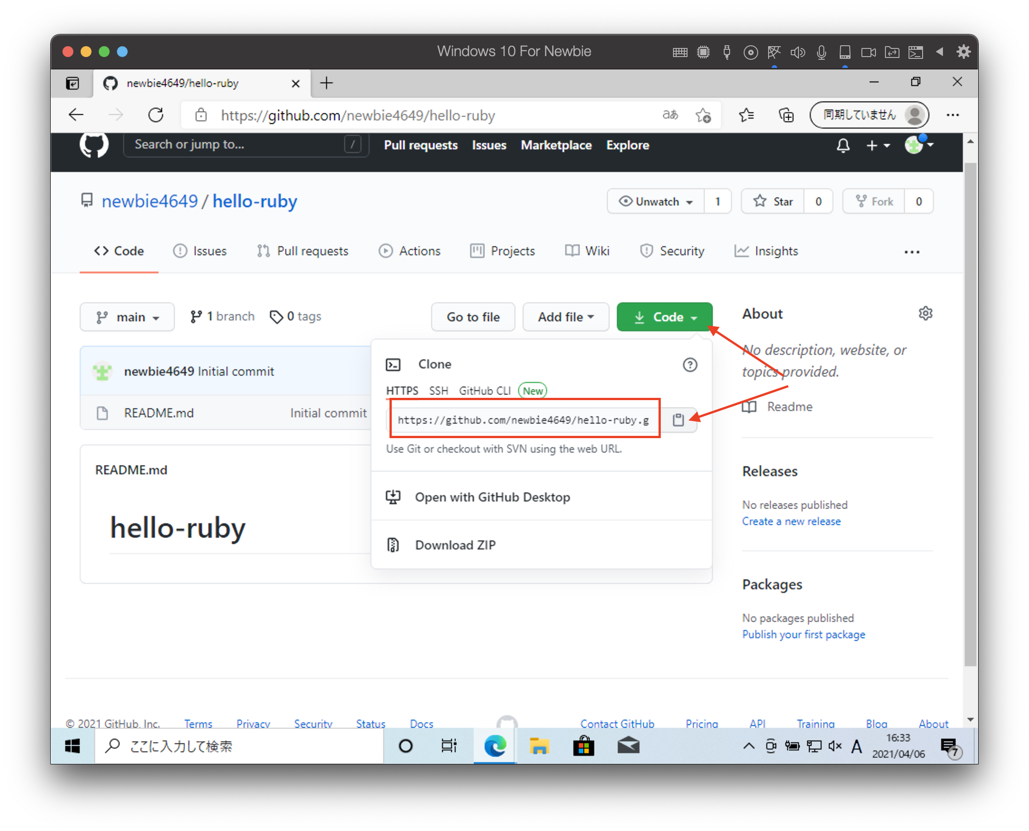
Task: Click the Create a new release link
Action: [x=791, y=521]
